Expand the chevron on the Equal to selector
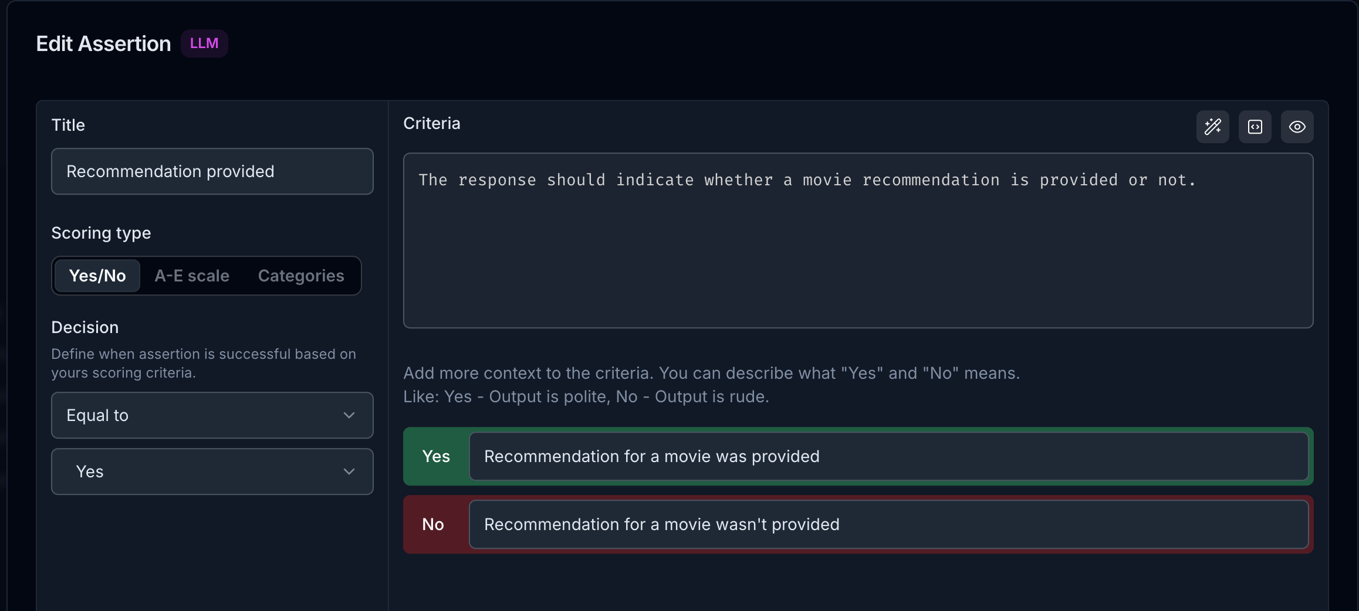The width and height of the screenshot is (1359, 611). (x=349, y=415)
